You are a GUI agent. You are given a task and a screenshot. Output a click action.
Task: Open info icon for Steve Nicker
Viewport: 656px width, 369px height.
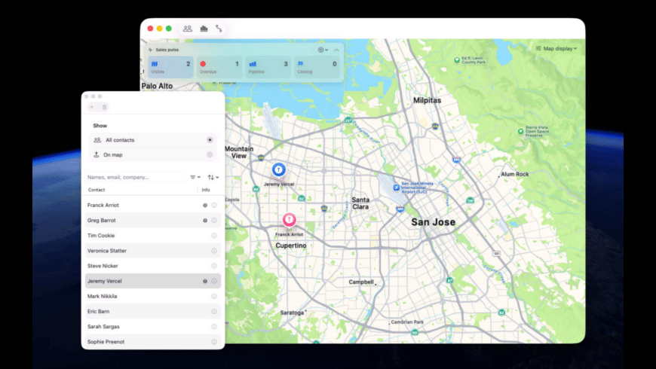214,266
